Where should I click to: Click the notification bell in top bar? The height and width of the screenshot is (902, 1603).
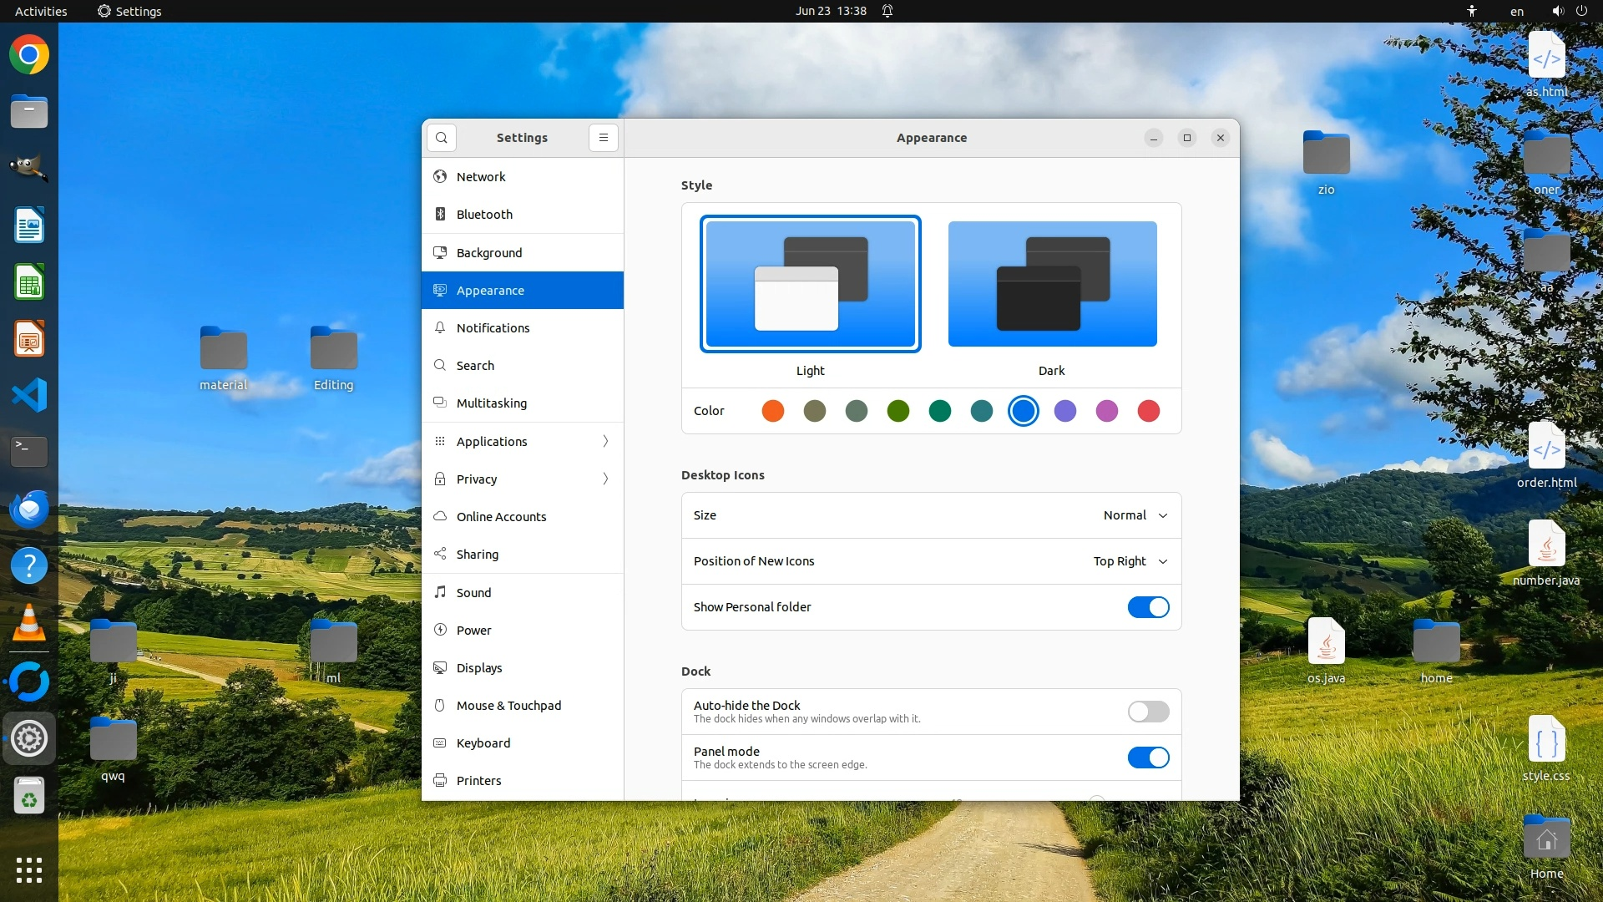[887, 11]
